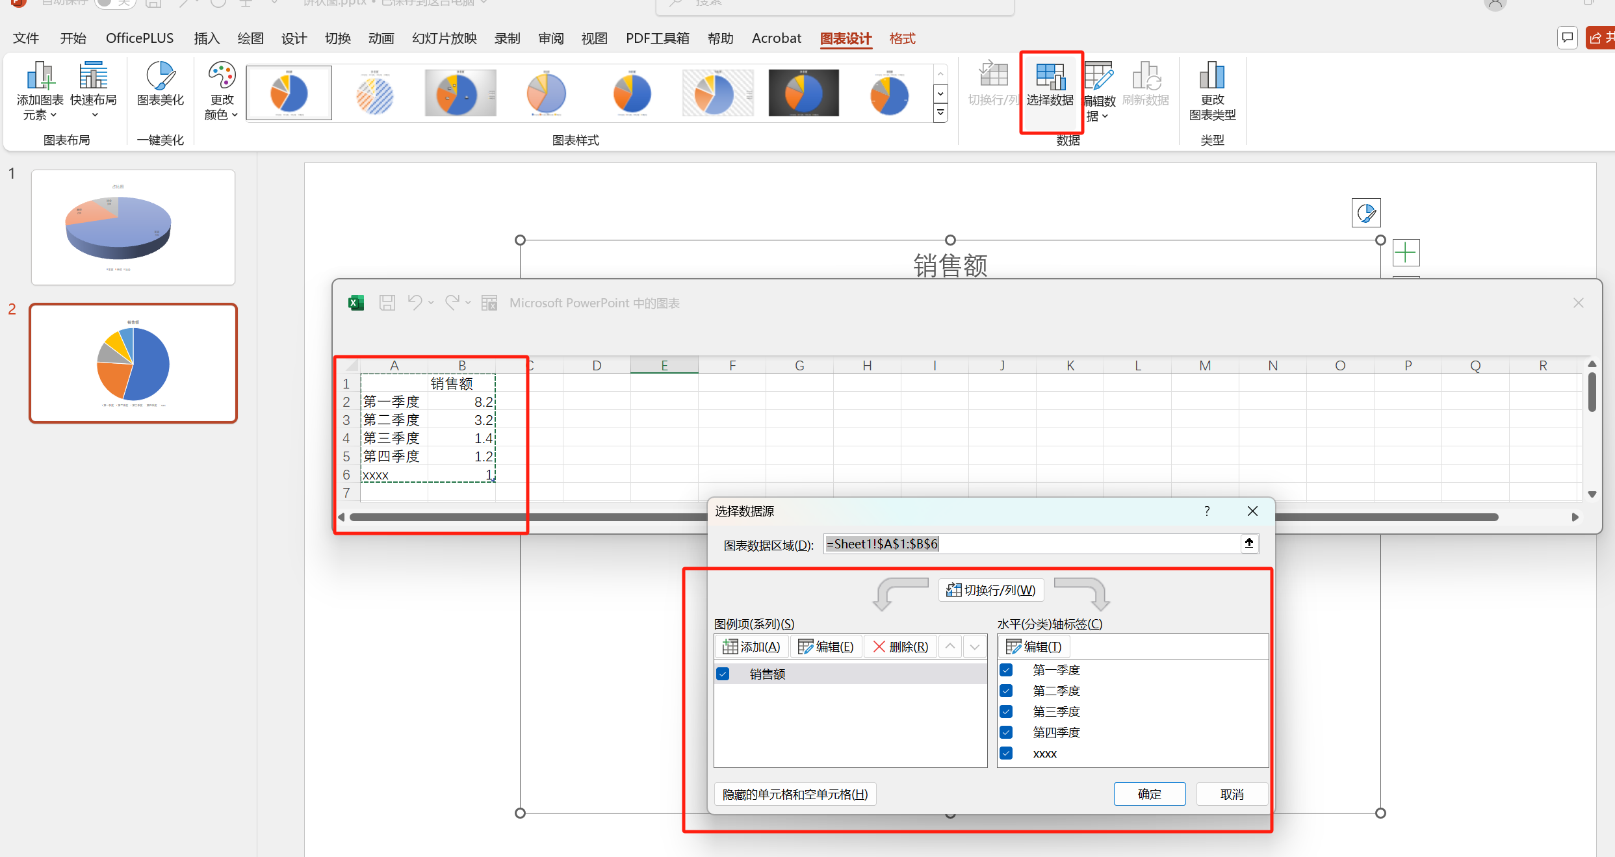Click the collapse range selector arrow
The image size is (1615, 857).
pos(1249,543)
